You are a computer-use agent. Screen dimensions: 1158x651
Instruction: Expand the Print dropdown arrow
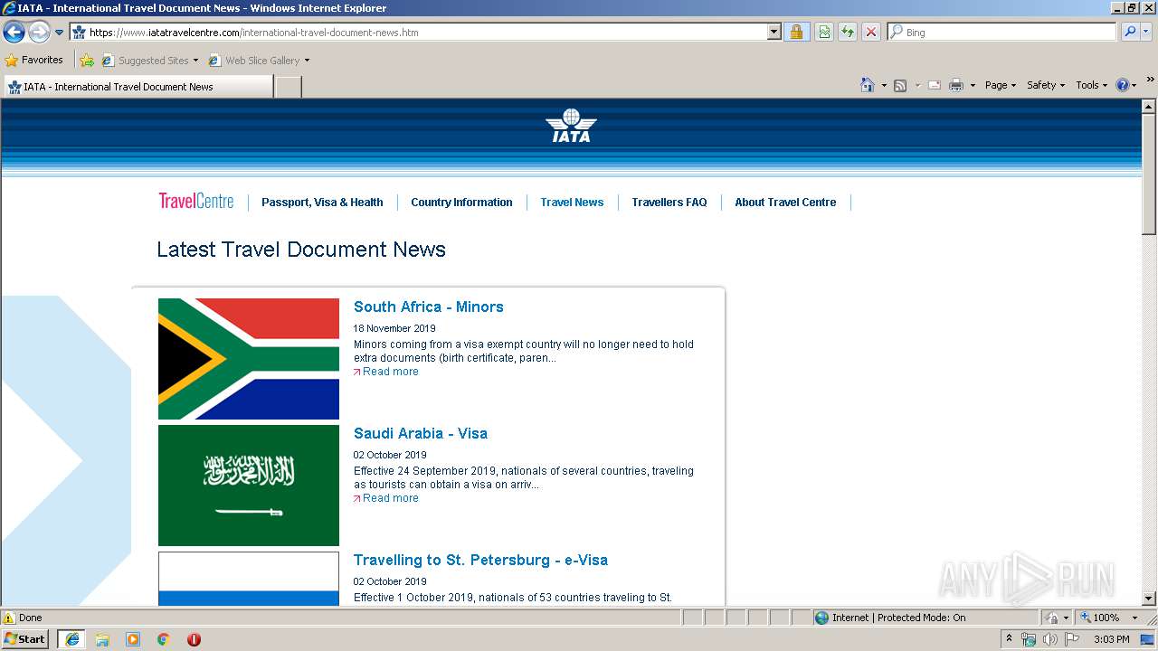pos(973,85)
